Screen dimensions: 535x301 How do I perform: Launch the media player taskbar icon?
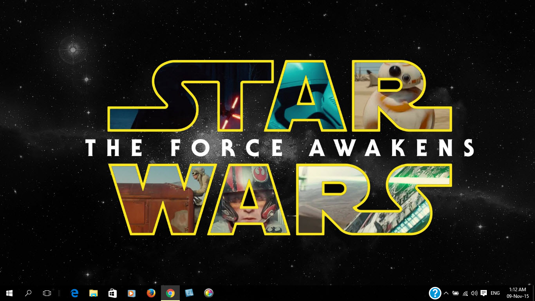131,293
